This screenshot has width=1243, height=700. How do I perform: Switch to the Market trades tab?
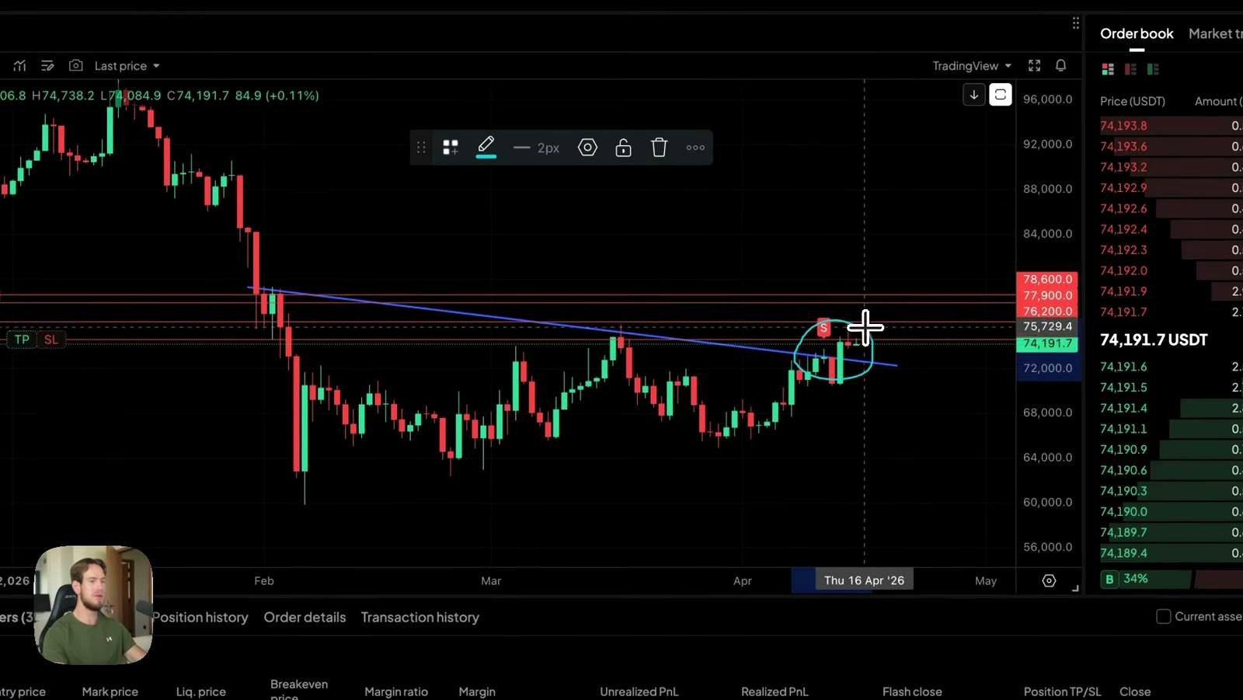(1215, 33)
